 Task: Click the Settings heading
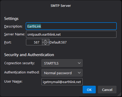click(11, 19)
